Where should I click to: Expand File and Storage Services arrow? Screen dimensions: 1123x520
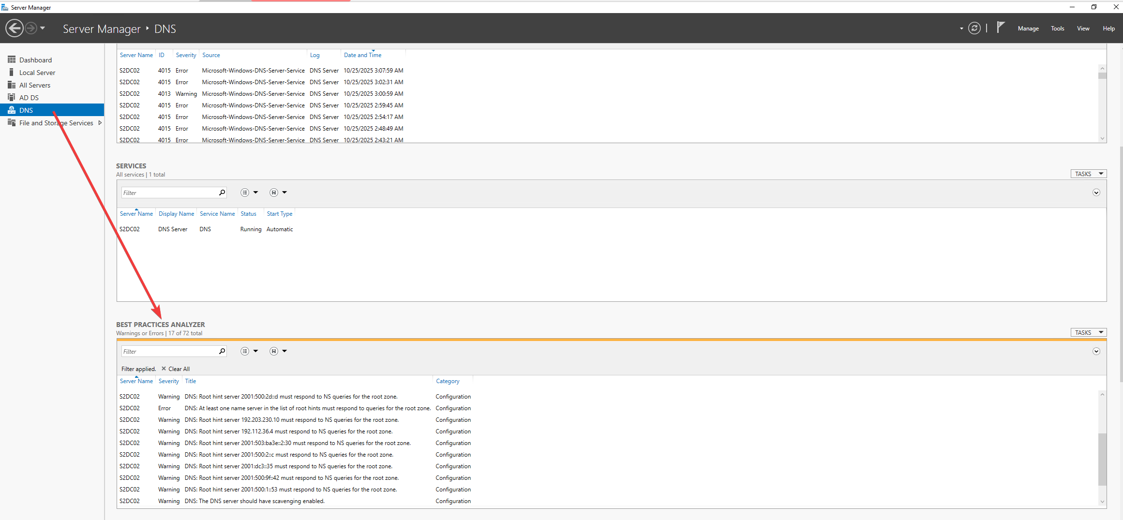point(100,123)
